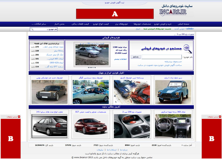The image size is (222, 159).
Task: Click the پرسانحه ترین خودروی کشور title
Action: point(132,78)
